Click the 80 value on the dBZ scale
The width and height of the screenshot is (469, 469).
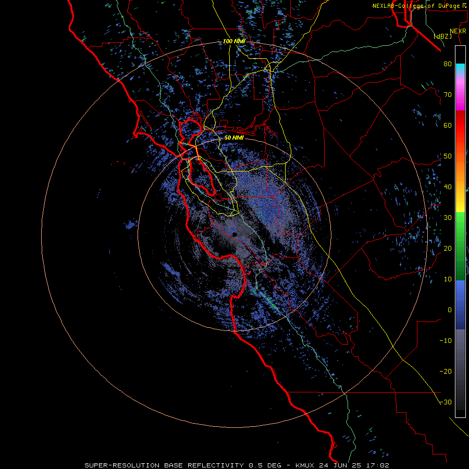click(x=448, y=64)
